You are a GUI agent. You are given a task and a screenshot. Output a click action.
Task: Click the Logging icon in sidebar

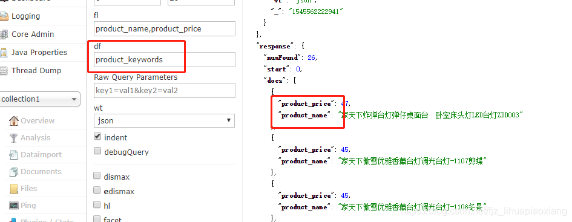(4, 16)
